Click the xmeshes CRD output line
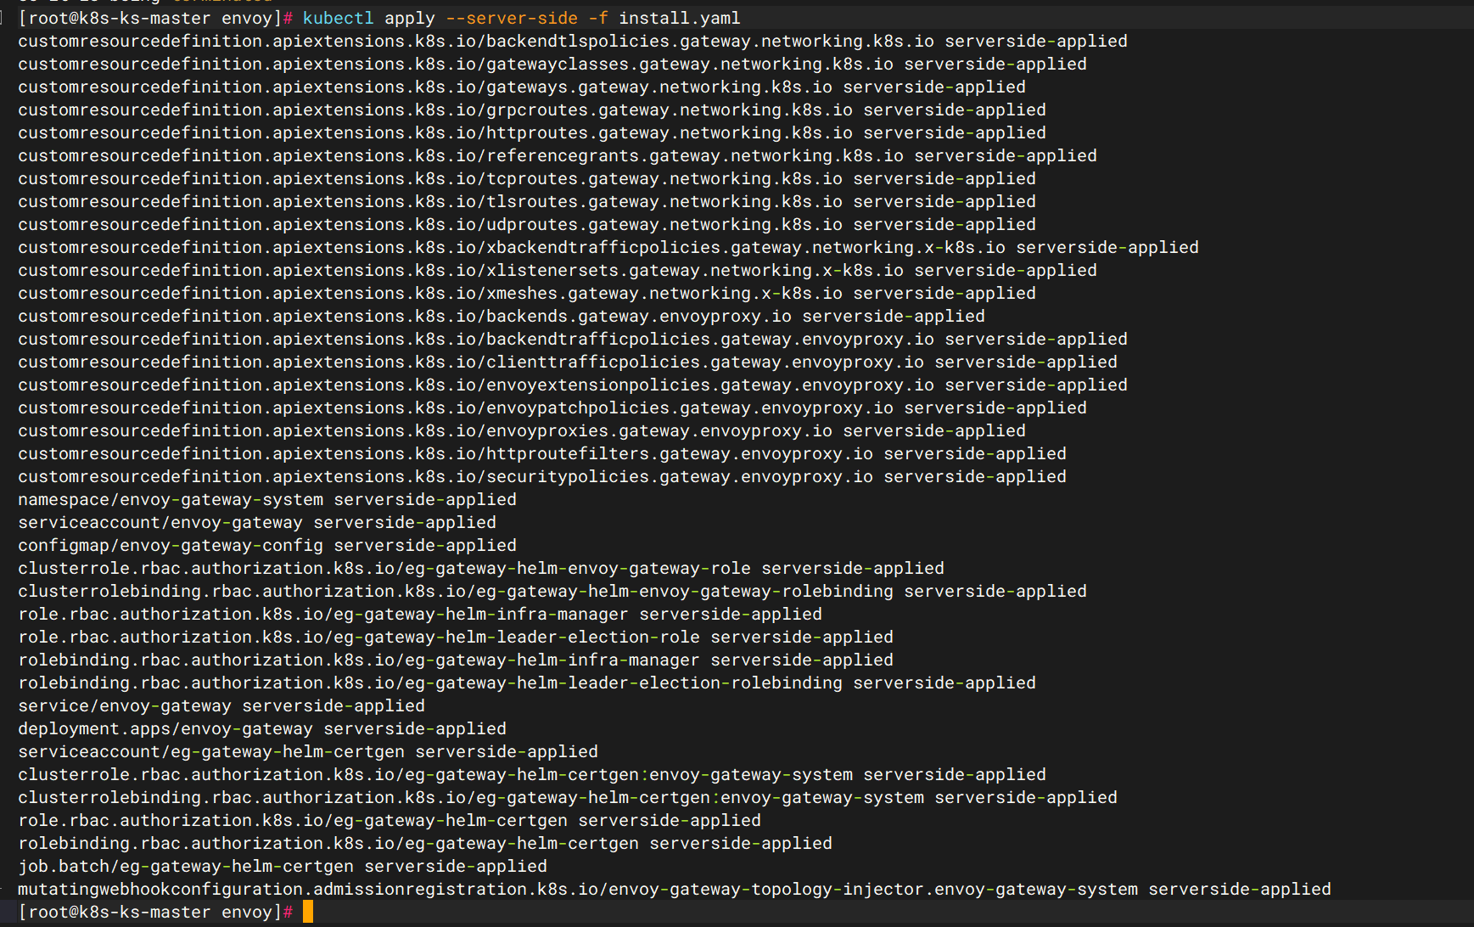 coord(527,293)
